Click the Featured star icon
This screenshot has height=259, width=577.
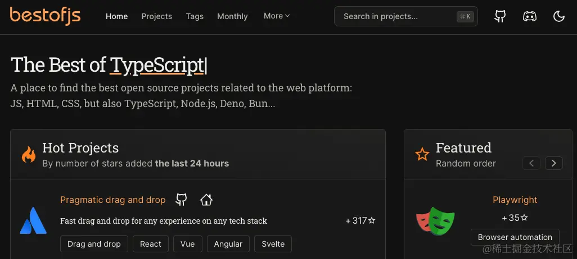coord(422,154)
